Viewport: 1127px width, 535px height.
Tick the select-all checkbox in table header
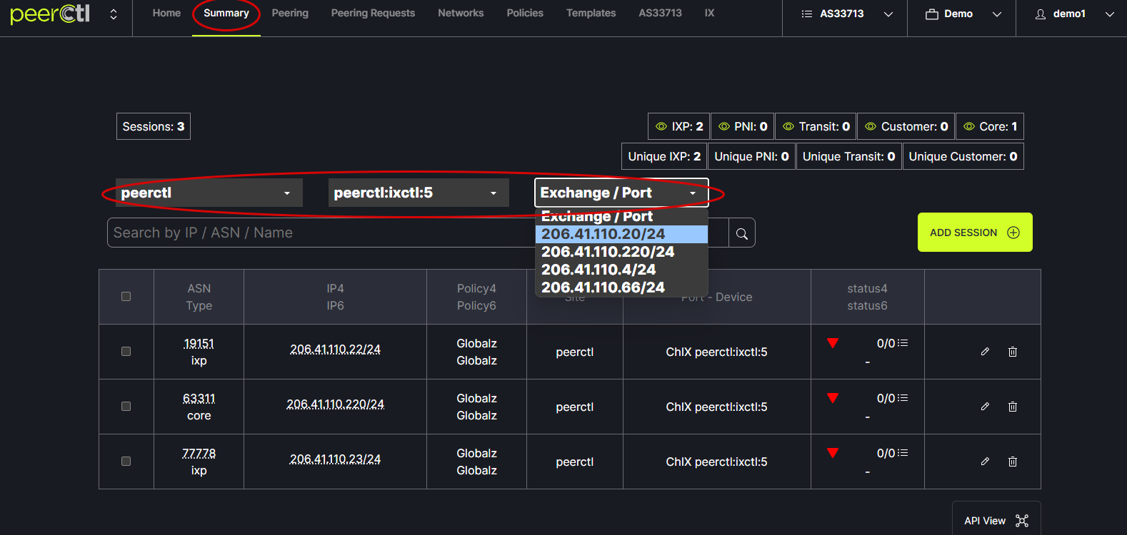pos(126,297)
